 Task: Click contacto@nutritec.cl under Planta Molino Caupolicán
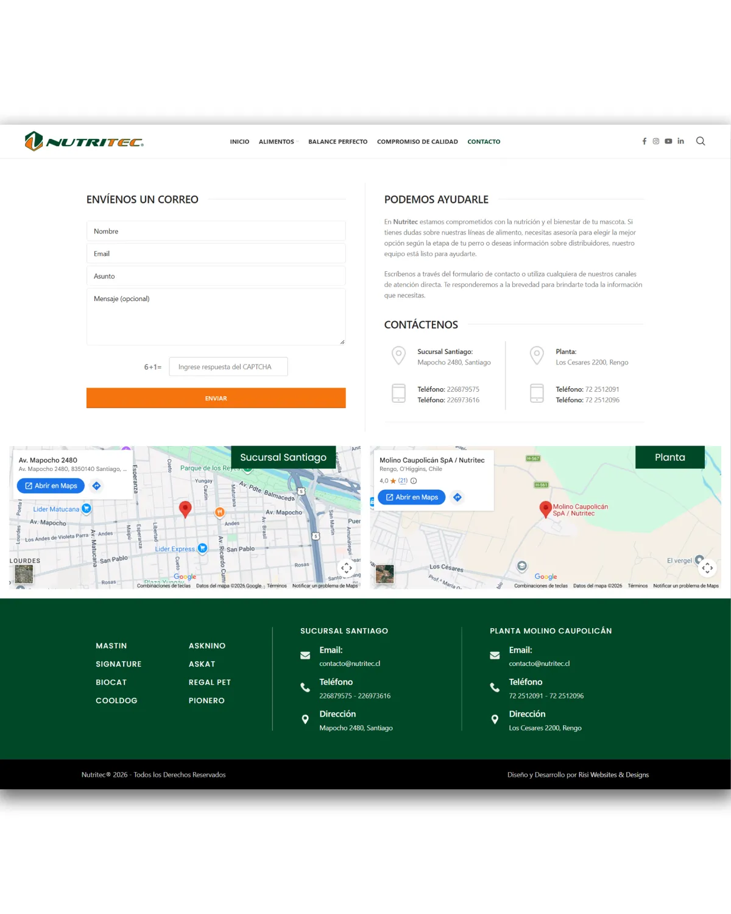click(539, 664)
